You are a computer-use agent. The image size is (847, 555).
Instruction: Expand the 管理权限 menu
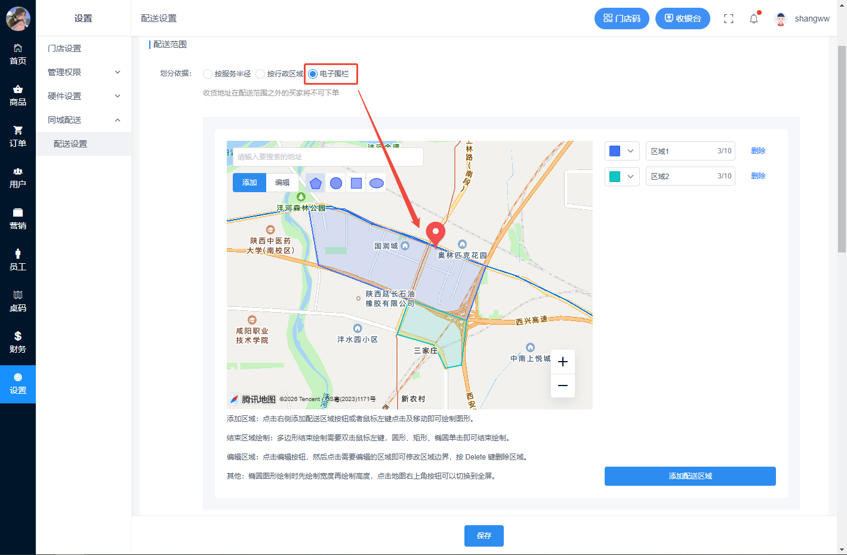coord(84,72)
